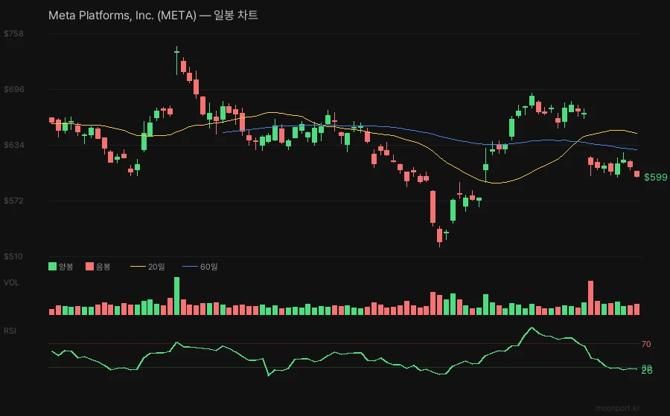Click the $758 price axis label
Screen dimensions: 670x416
point(13,33)
